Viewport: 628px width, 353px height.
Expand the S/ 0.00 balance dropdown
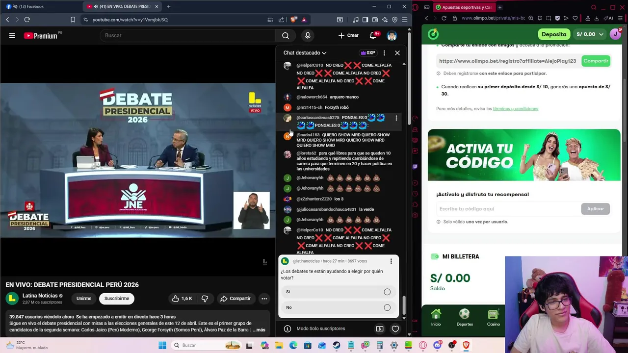pyautogui.click(x=590, y=34)
